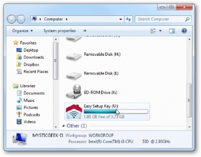Click in the Search Computer field

tap(160, 19)
